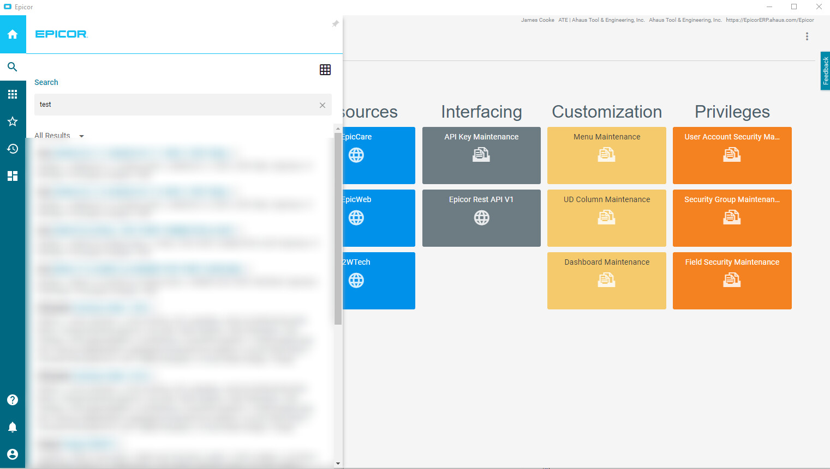Toggle the grid view icon above search
The image size is (830, 469).
325,70
